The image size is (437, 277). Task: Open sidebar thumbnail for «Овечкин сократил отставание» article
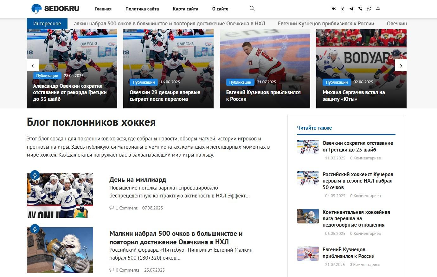pyautogui.click(x=308, y=147)
